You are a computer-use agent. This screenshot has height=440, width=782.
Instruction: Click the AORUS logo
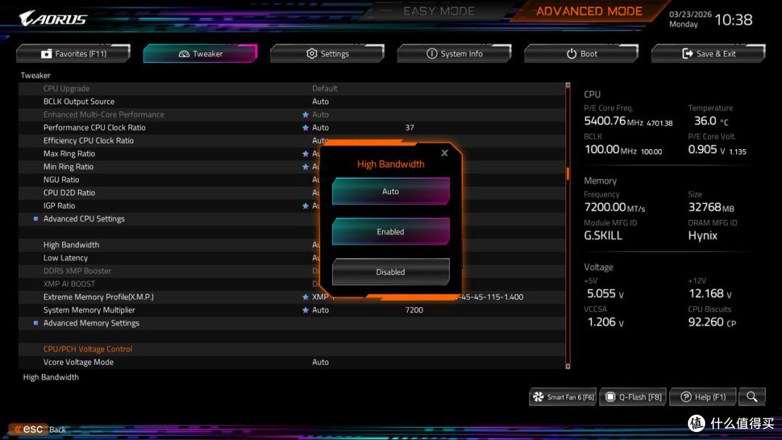click(53, 18)
